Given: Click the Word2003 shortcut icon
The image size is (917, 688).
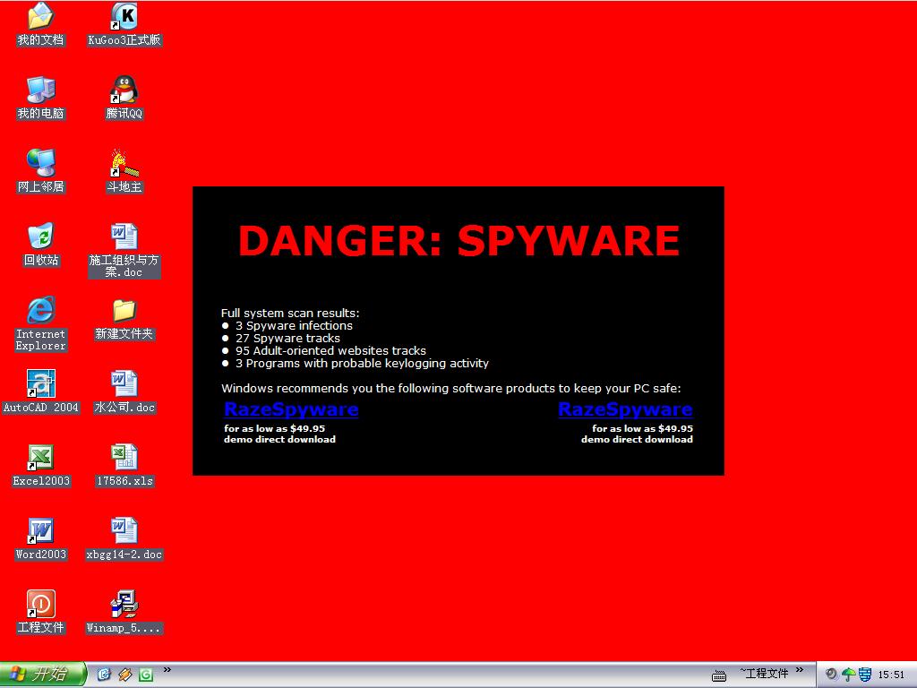Looking at the screenshot, I should [40, 531].
